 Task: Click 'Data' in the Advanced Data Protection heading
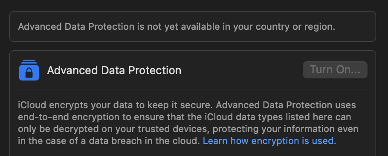112,70
